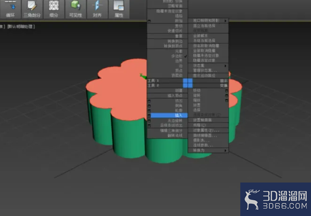
Task: Open the 对齐 align ribbon panel
Action: click(97, 9)
